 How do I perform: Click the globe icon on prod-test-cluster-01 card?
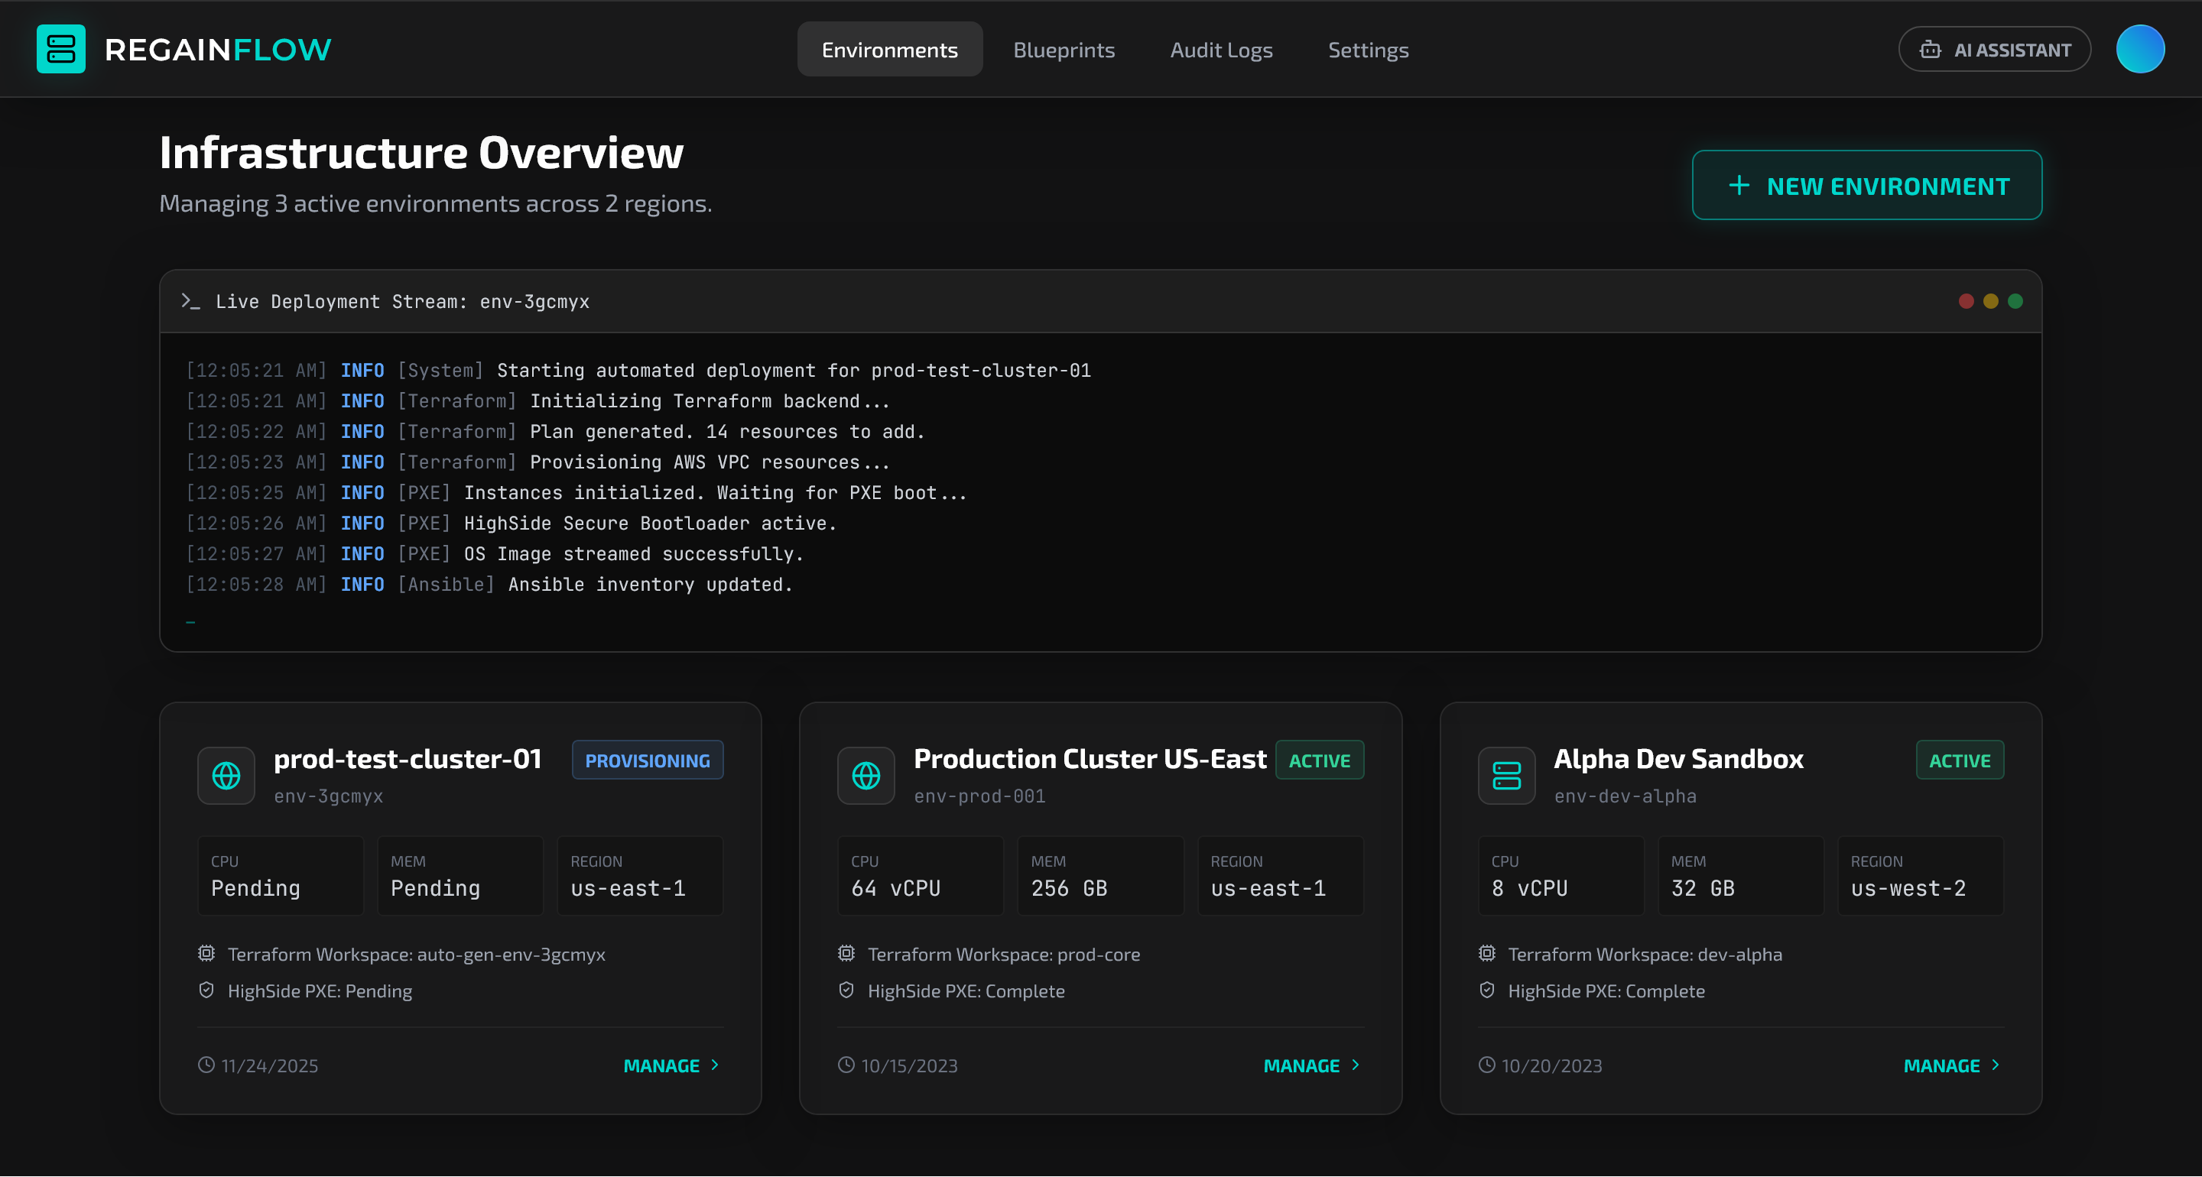pyautogui.click(x=226, y=775)
